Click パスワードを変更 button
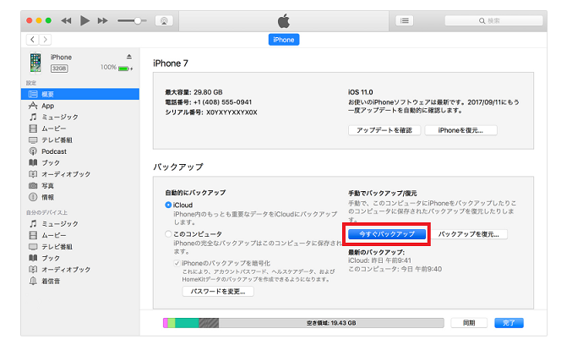 pyautogui.click(x=218, y=292)
